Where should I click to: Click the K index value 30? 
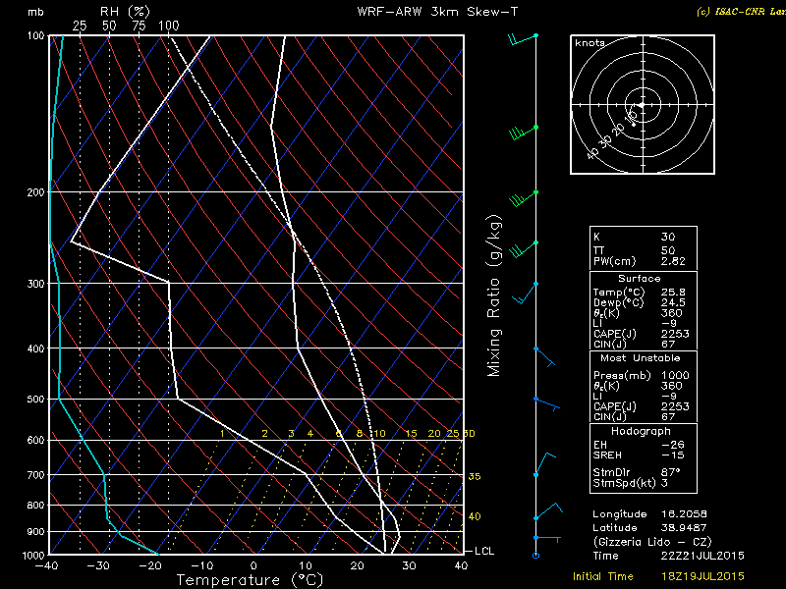click(x=668, y=237)
